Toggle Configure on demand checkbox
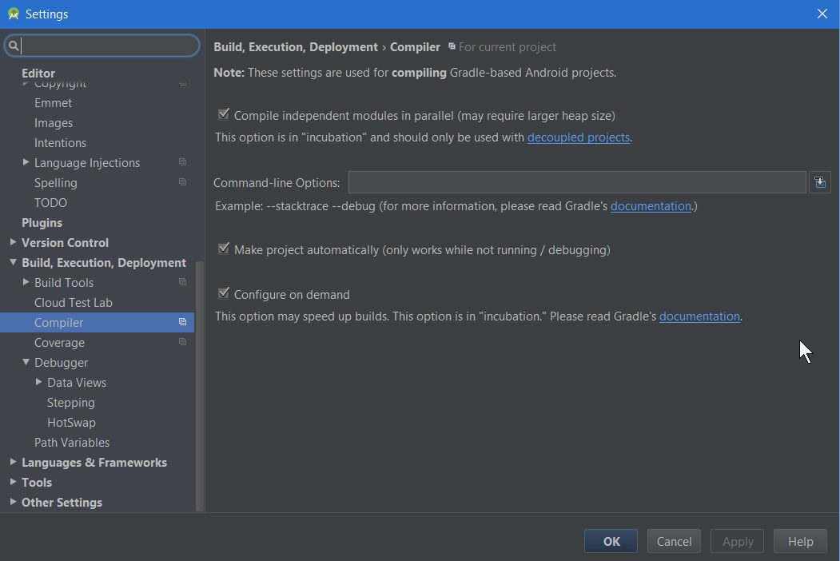 click(224, 293)
